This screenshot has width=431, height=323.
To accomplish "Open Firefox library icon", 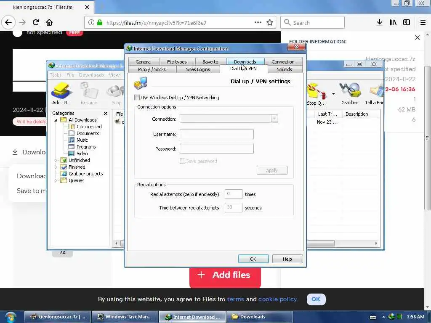I will pos(393,22).
